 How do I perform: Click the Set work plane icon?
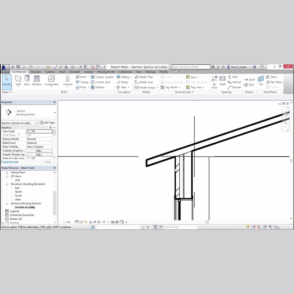point(261,80)
